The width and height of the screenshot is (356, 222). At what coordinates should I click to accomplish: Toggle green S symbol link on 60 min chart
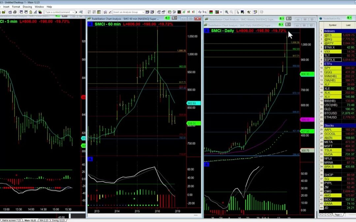click(x=167, y=18)
